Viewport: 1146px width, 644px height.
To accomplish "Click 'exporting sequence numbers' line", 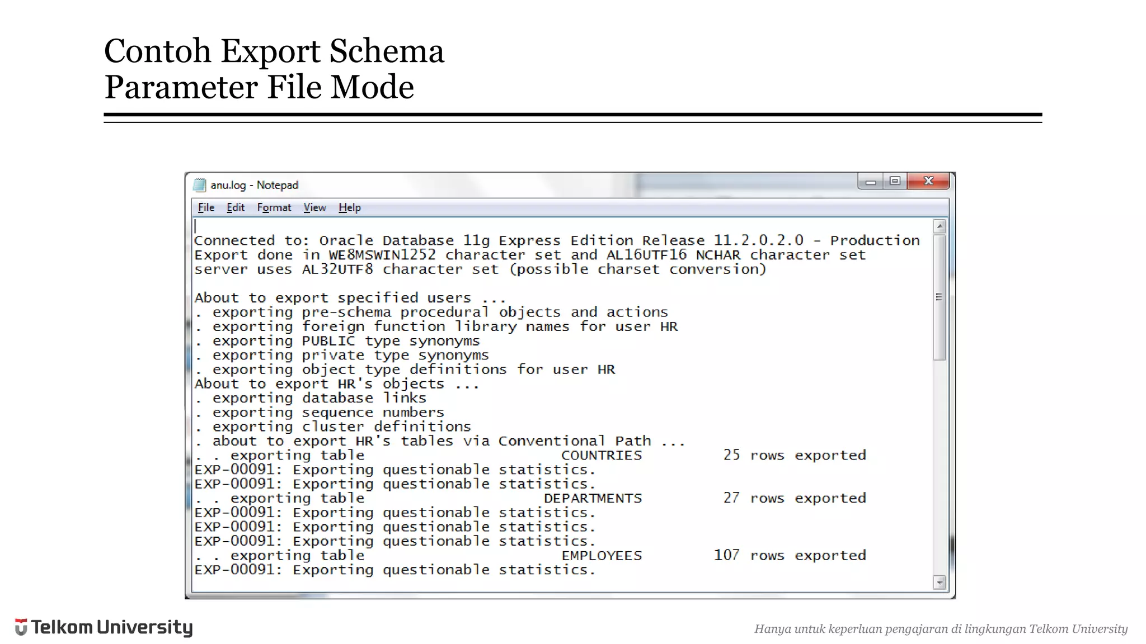I will [319, 413].
